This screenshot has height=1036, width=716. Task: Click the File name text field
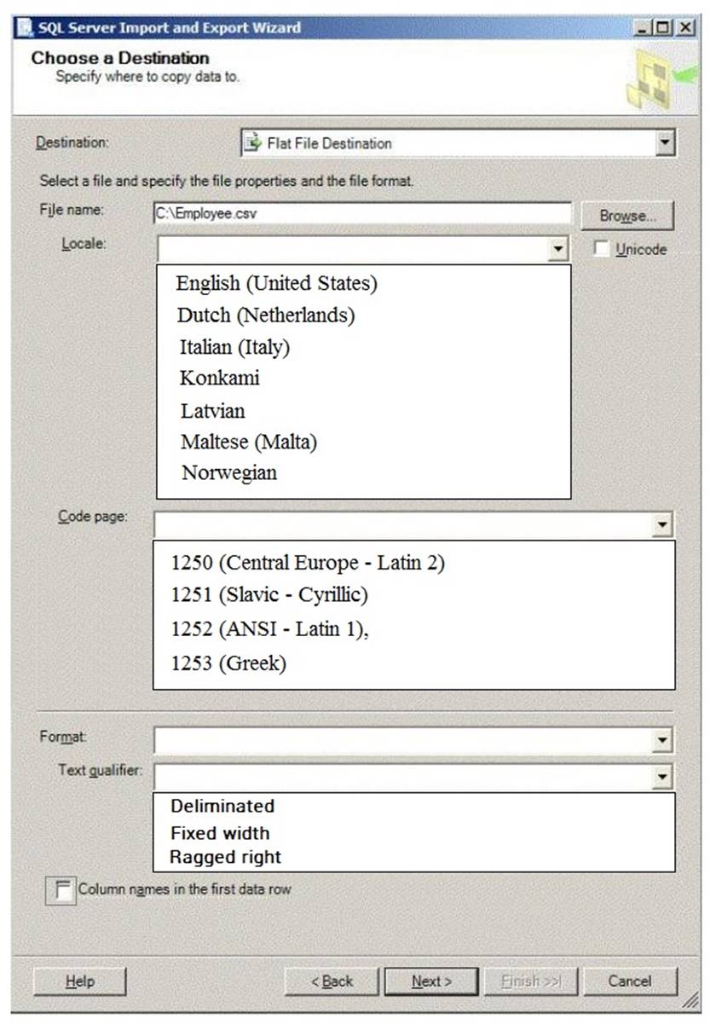[361, 213]
